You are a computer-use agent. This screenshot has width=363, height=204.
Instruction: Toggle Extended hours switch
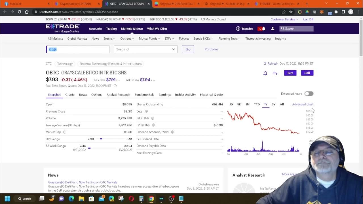pos(309,94)
